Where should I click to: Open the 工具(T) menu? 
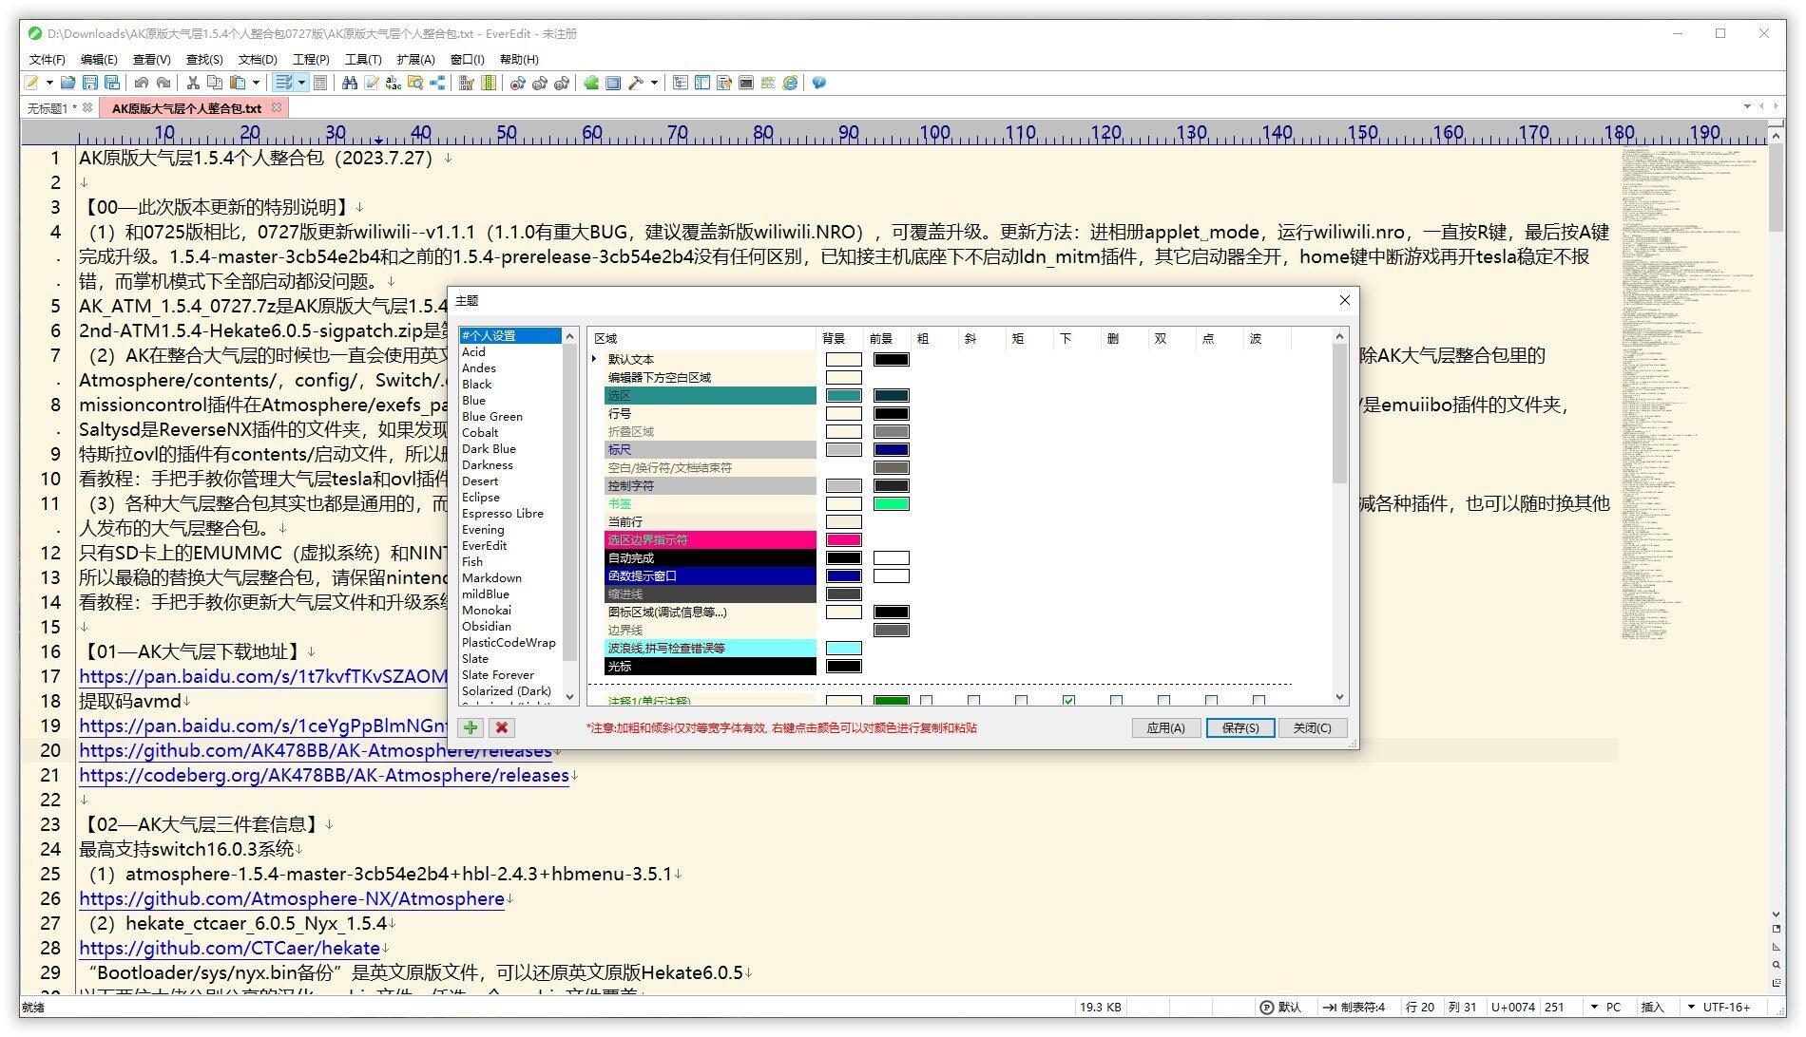pyautogui.click(x=363, y=59)
